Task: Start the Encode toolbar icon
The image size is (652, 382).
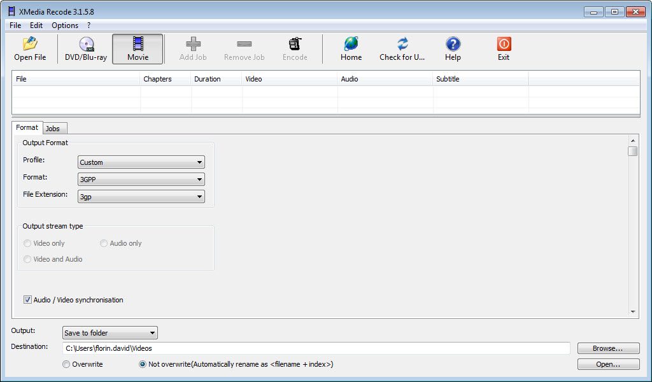Action: (295, 44)
